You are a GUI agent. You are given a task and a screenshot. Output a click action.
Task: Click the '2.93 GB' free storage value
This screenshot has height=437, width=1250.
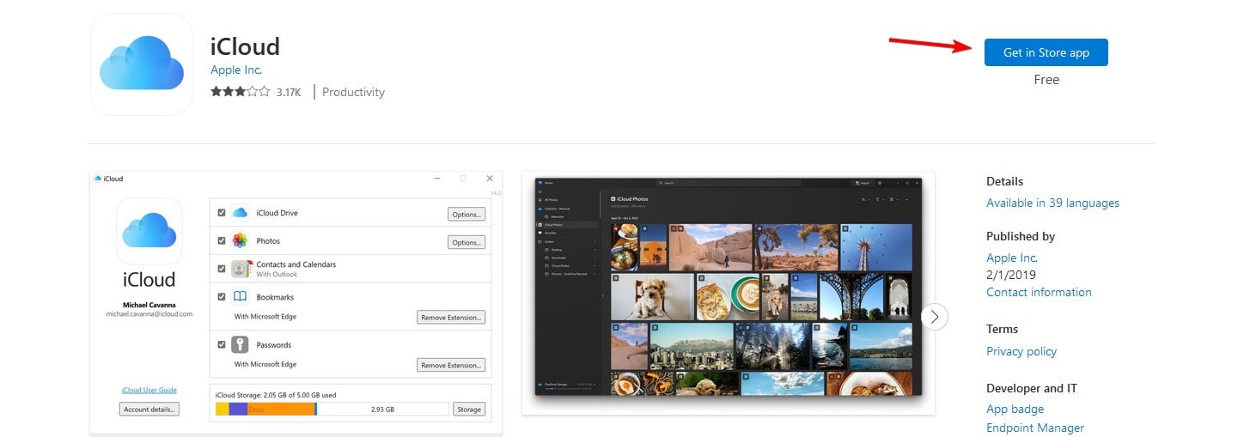click(382, 410)
